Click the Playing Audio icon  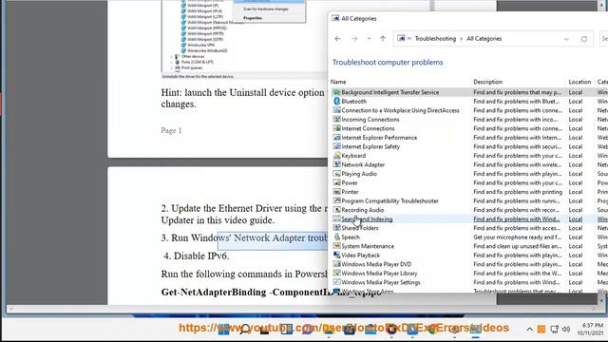[x=336, y=174]
